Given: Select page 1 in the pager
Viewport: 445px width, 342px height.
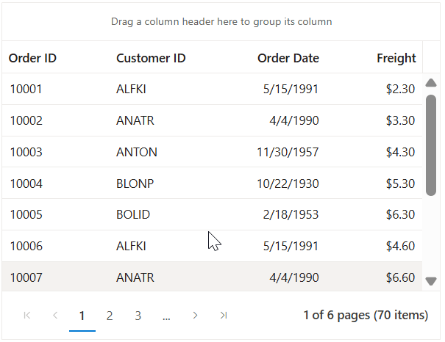Looking at the screenshot, I should tap(82, 316).
